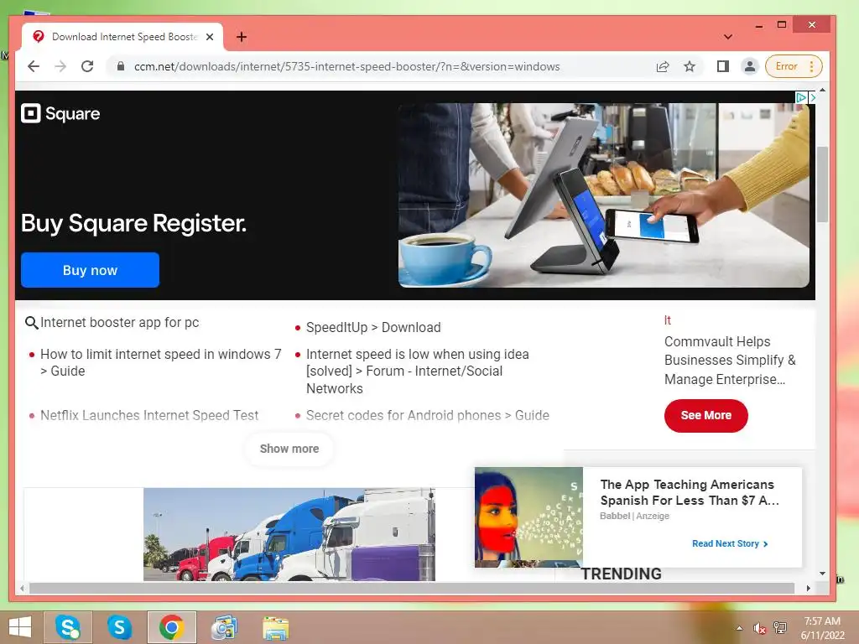
Task: Open Internet booster app for pc link
Action: coord(119,323)
